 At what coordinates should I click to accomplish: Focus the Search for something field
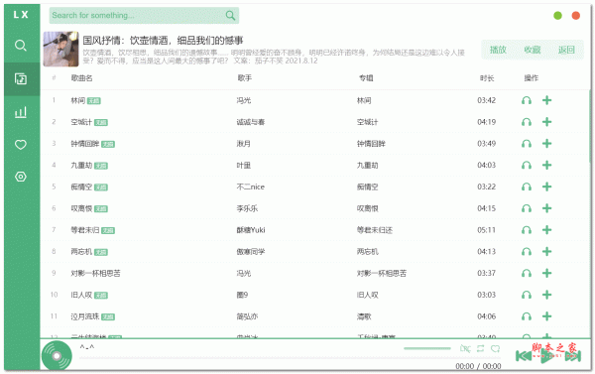(x=144, y=15)
